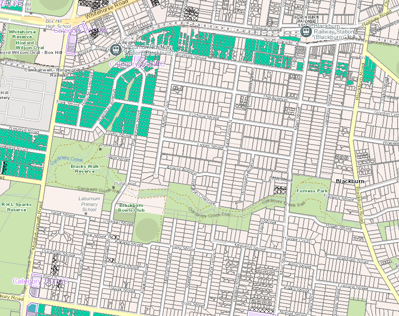
Task: Click the hatched lot on Kalang Street
Action: 115,237
